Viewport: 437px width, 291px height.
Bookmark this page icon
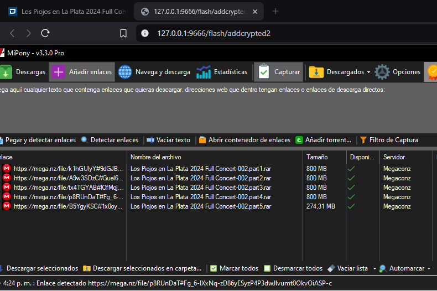pyautogui.click(x=123, y=33)
